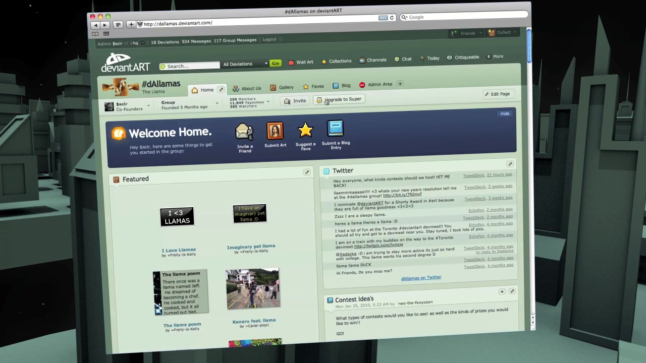Expand the Group Founded dropdown
Screen dimensions: 646x363
[x=217, y=103]
